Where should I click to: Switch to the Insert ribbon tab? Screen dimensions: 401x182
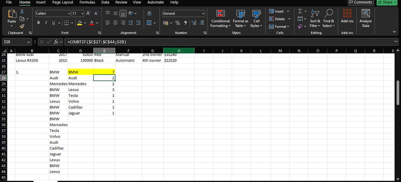pyautogui.click(x=41, y=2)
